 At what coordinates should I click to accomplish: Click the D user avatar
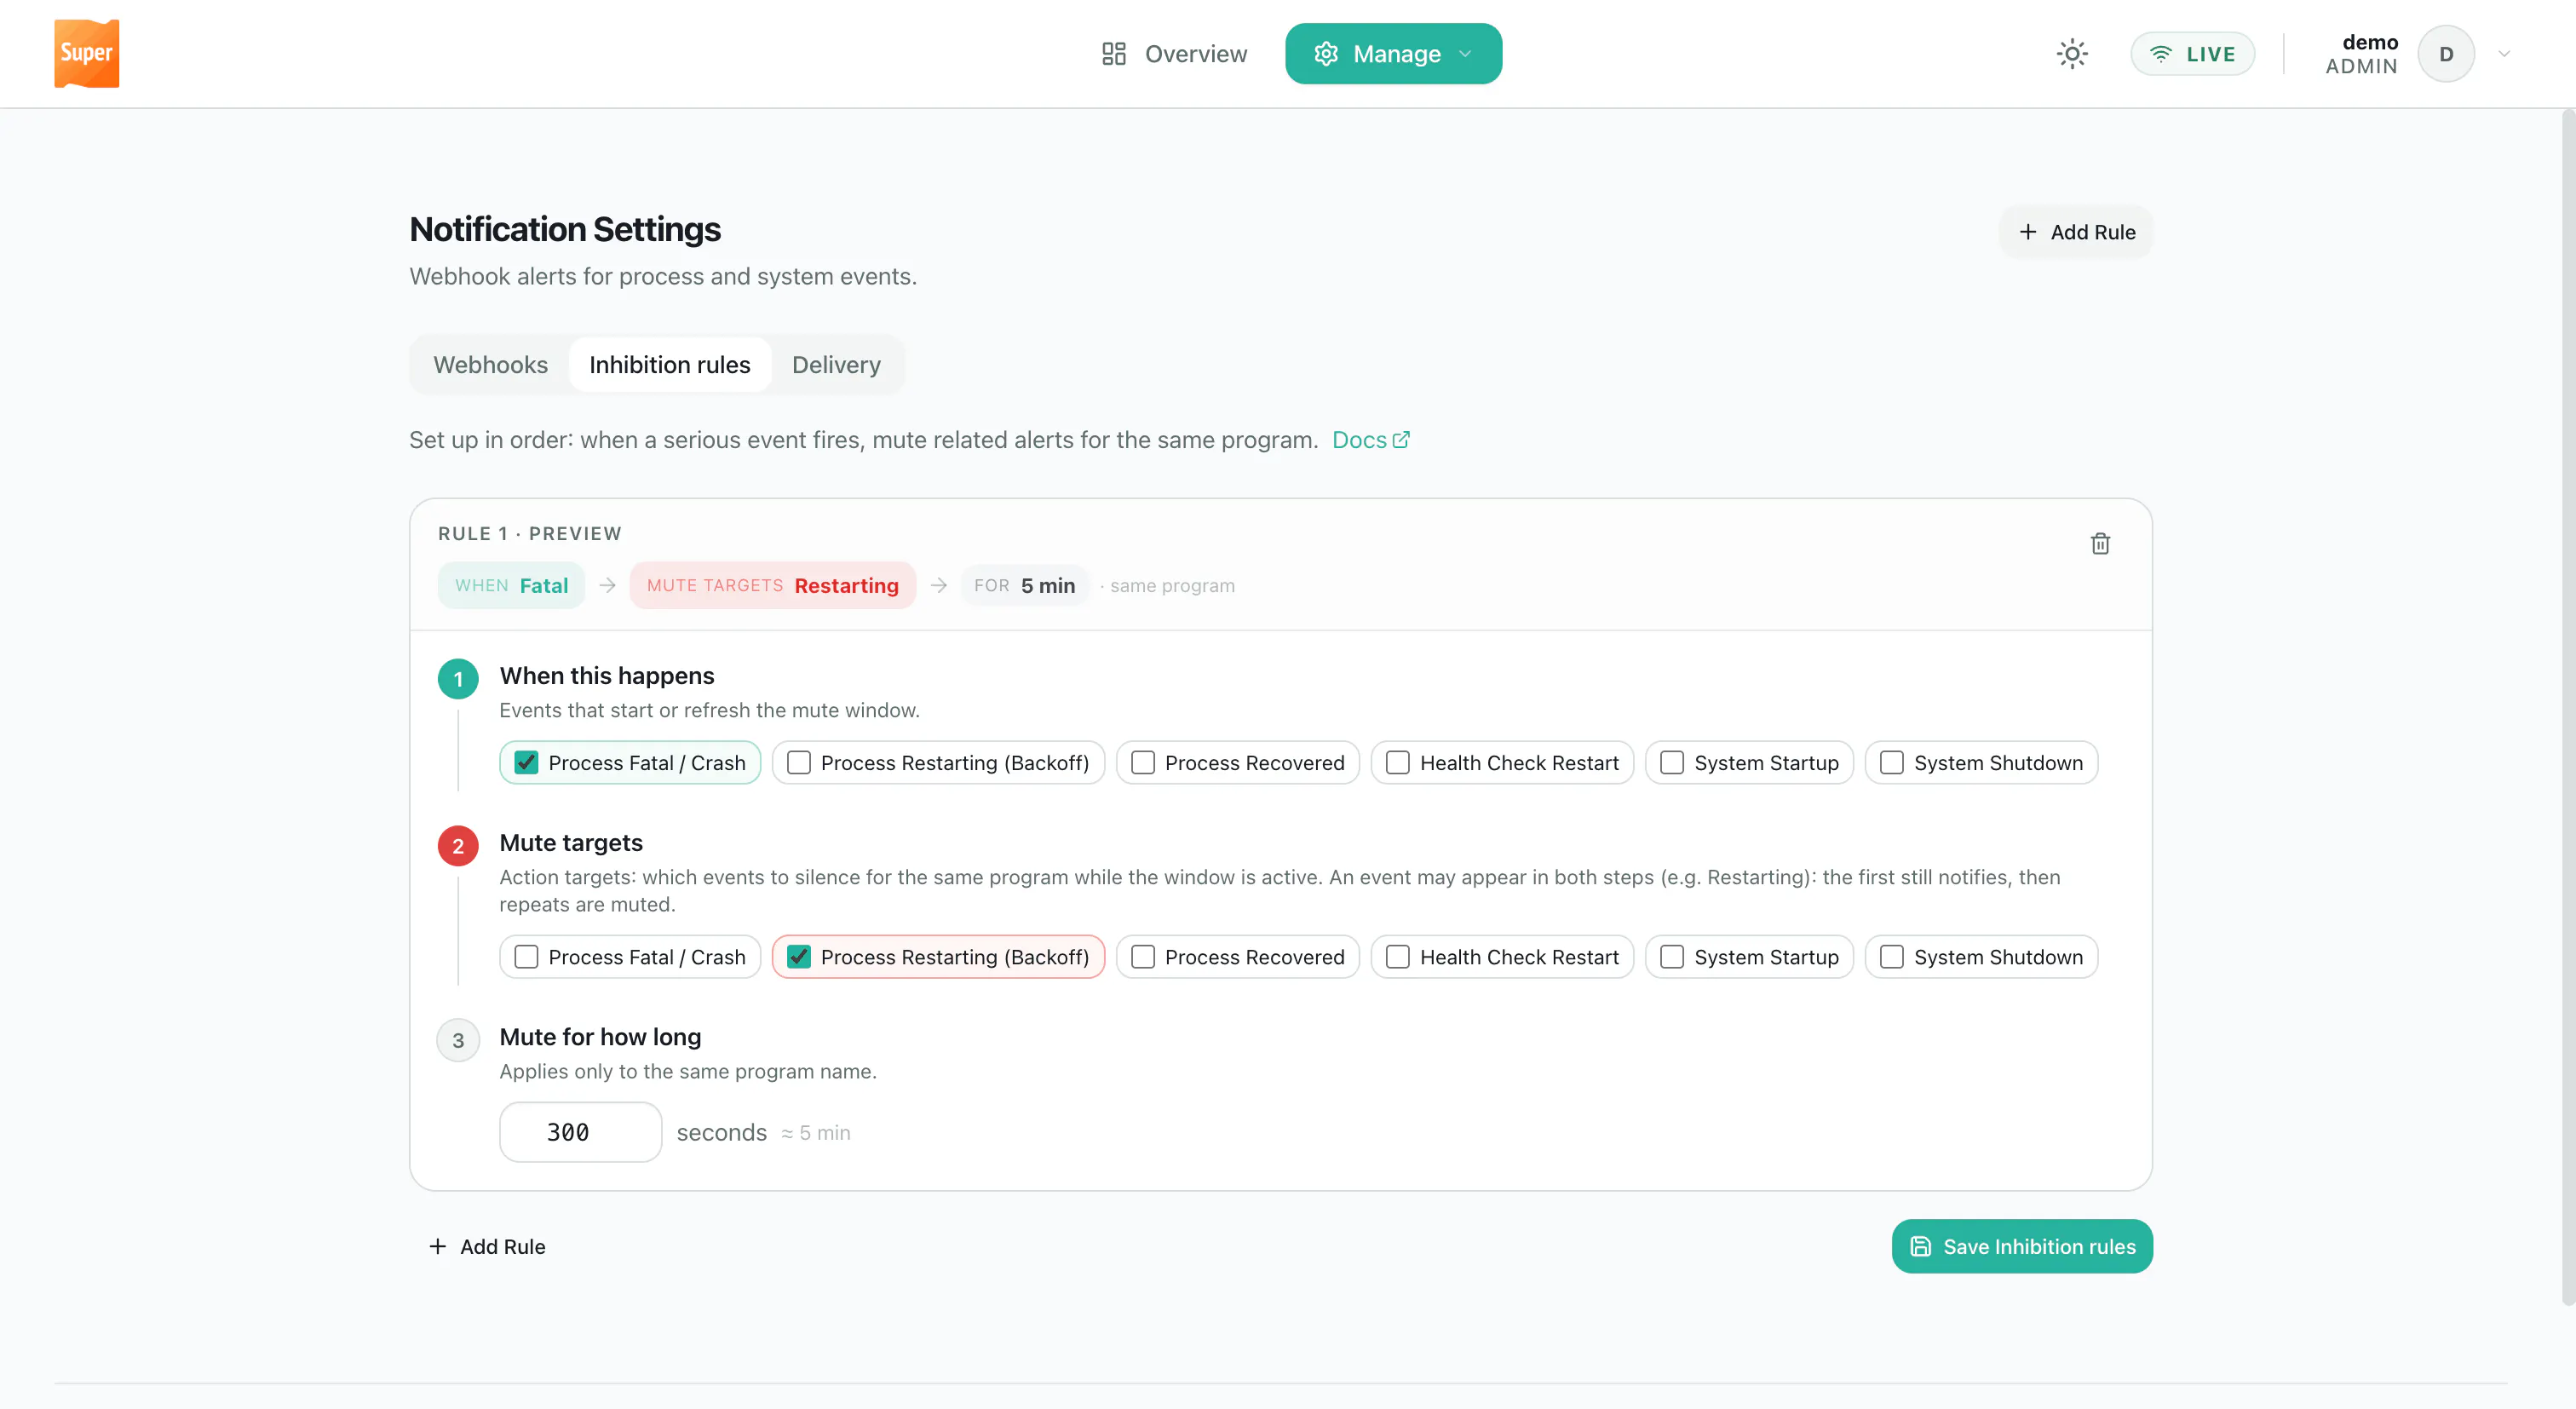coord(2446,54)
